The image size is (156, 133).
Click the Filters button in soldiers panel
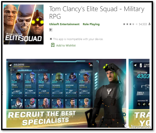click(x=83, y=70)
